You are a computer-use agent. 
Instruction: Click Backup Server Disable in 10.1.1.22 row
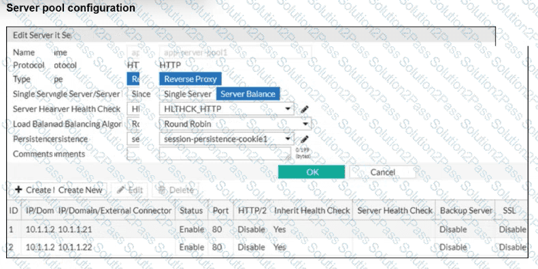click(x=453, y=247)
